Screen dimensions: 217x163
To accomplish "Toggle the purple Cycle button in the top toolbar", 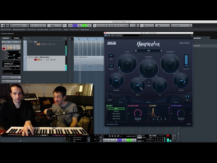I will [x=75, y=26].
